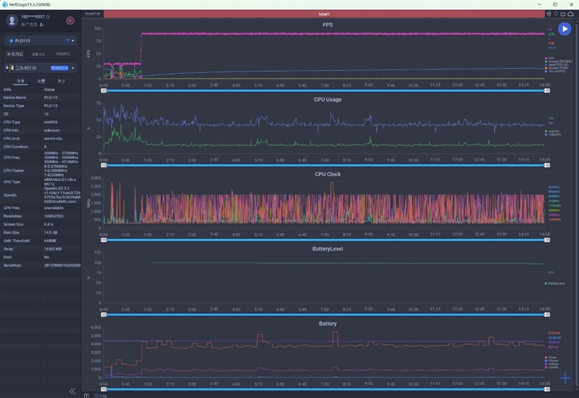Click the red record button

click(x=69, y=21)
